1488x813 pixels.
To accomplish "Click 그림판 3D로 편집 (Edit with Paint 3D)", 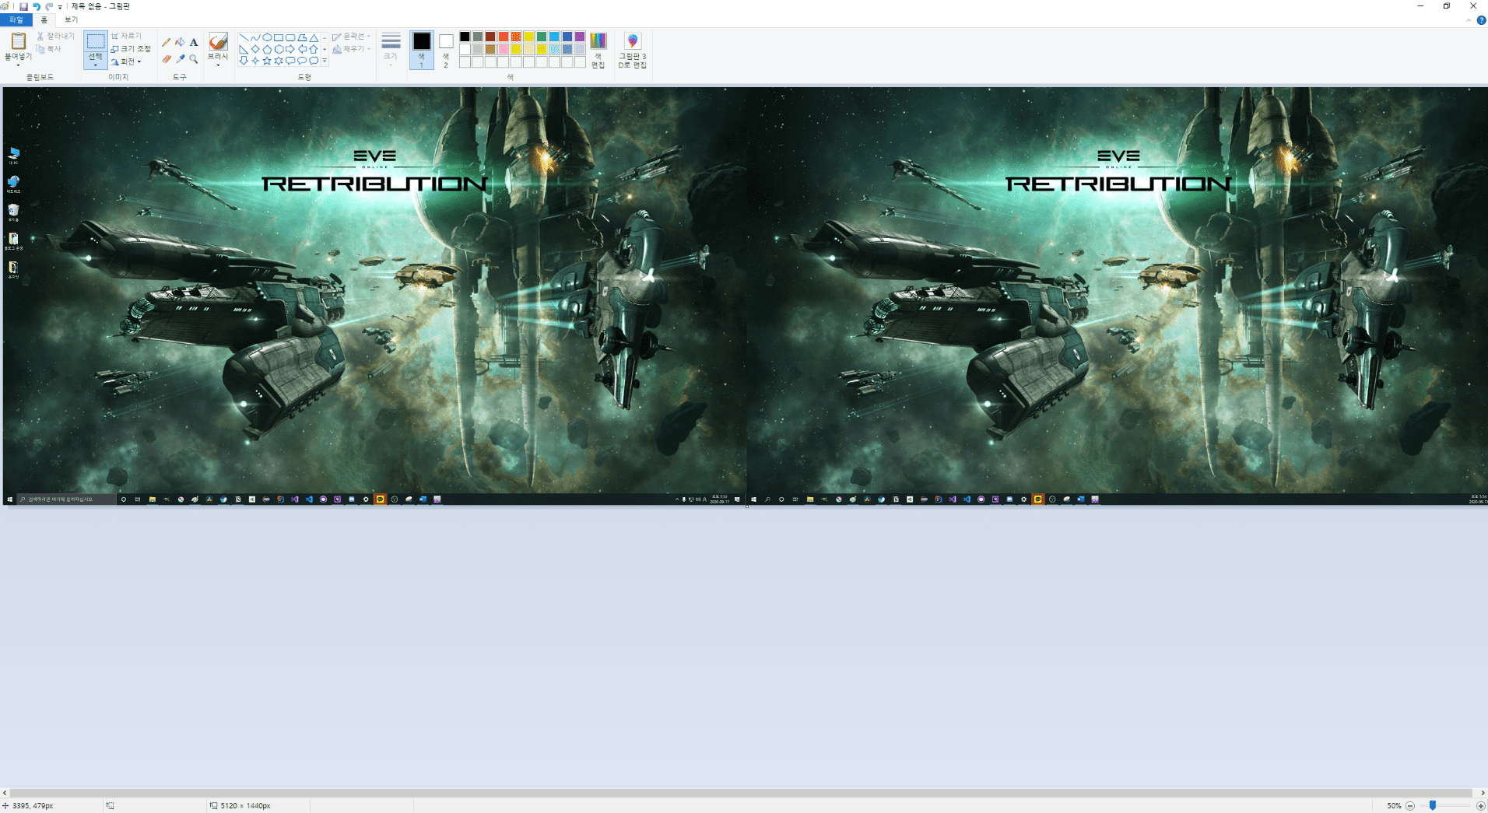I will (633, 50).
